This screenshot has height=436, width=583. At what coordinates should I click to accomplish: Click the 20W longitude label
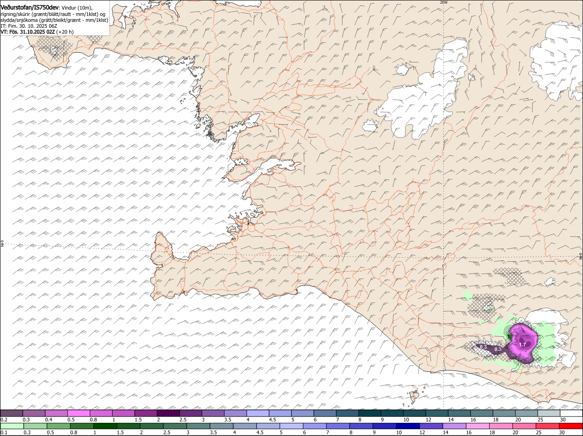[x=444, y=2]
